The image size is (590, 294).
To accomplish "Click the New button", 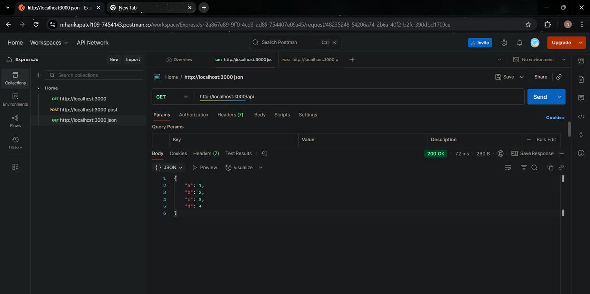I will click(x=114, y=59).
